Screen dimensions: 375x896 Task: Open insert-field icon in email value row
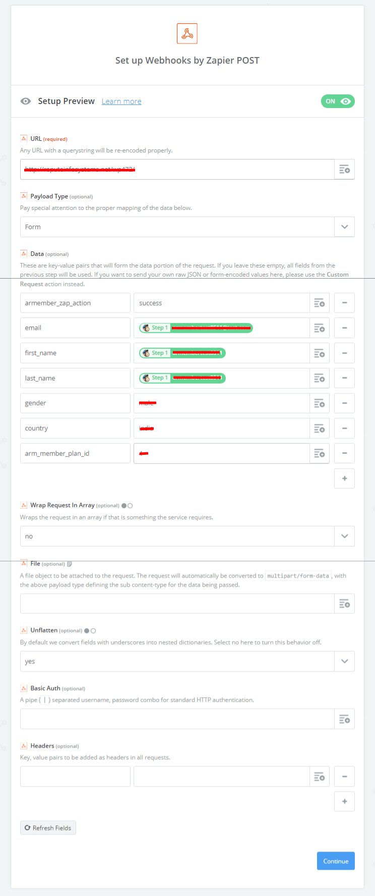coord(319,328)
